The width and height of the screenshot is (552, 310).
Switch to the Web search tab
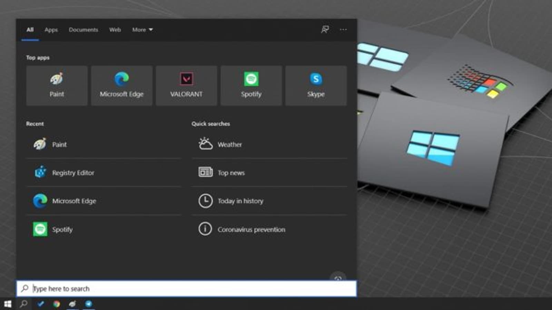point(115,30)
